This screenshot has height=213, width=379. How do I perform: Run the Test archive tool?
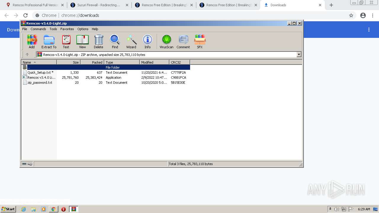(66, 42)
